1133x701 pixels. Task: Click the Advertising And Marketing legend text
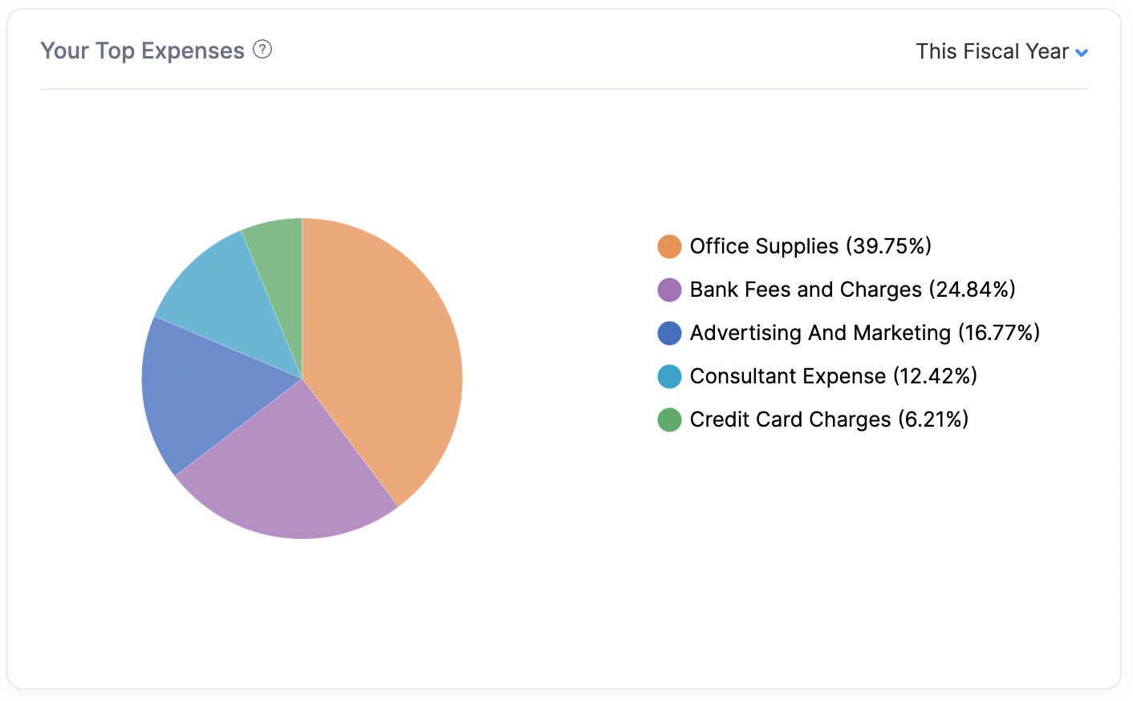(x=865, y=333)
